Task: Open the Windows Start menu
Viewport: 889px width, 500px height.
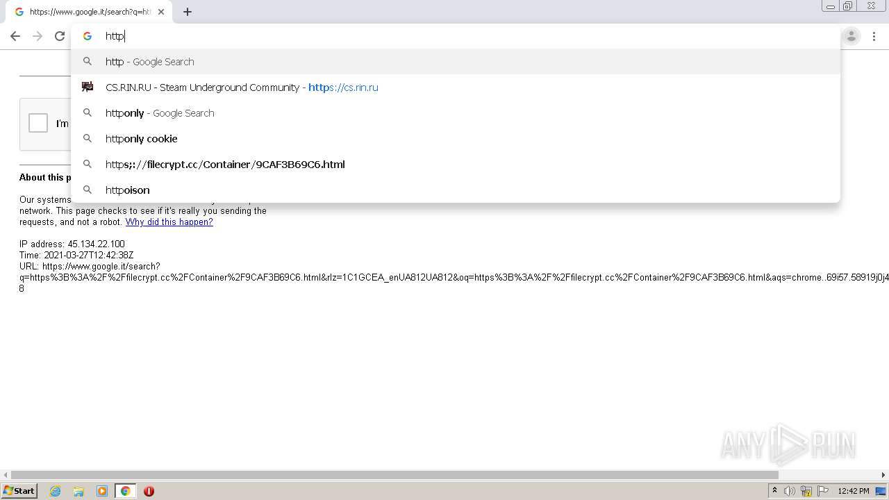Action: pos(19,490)
